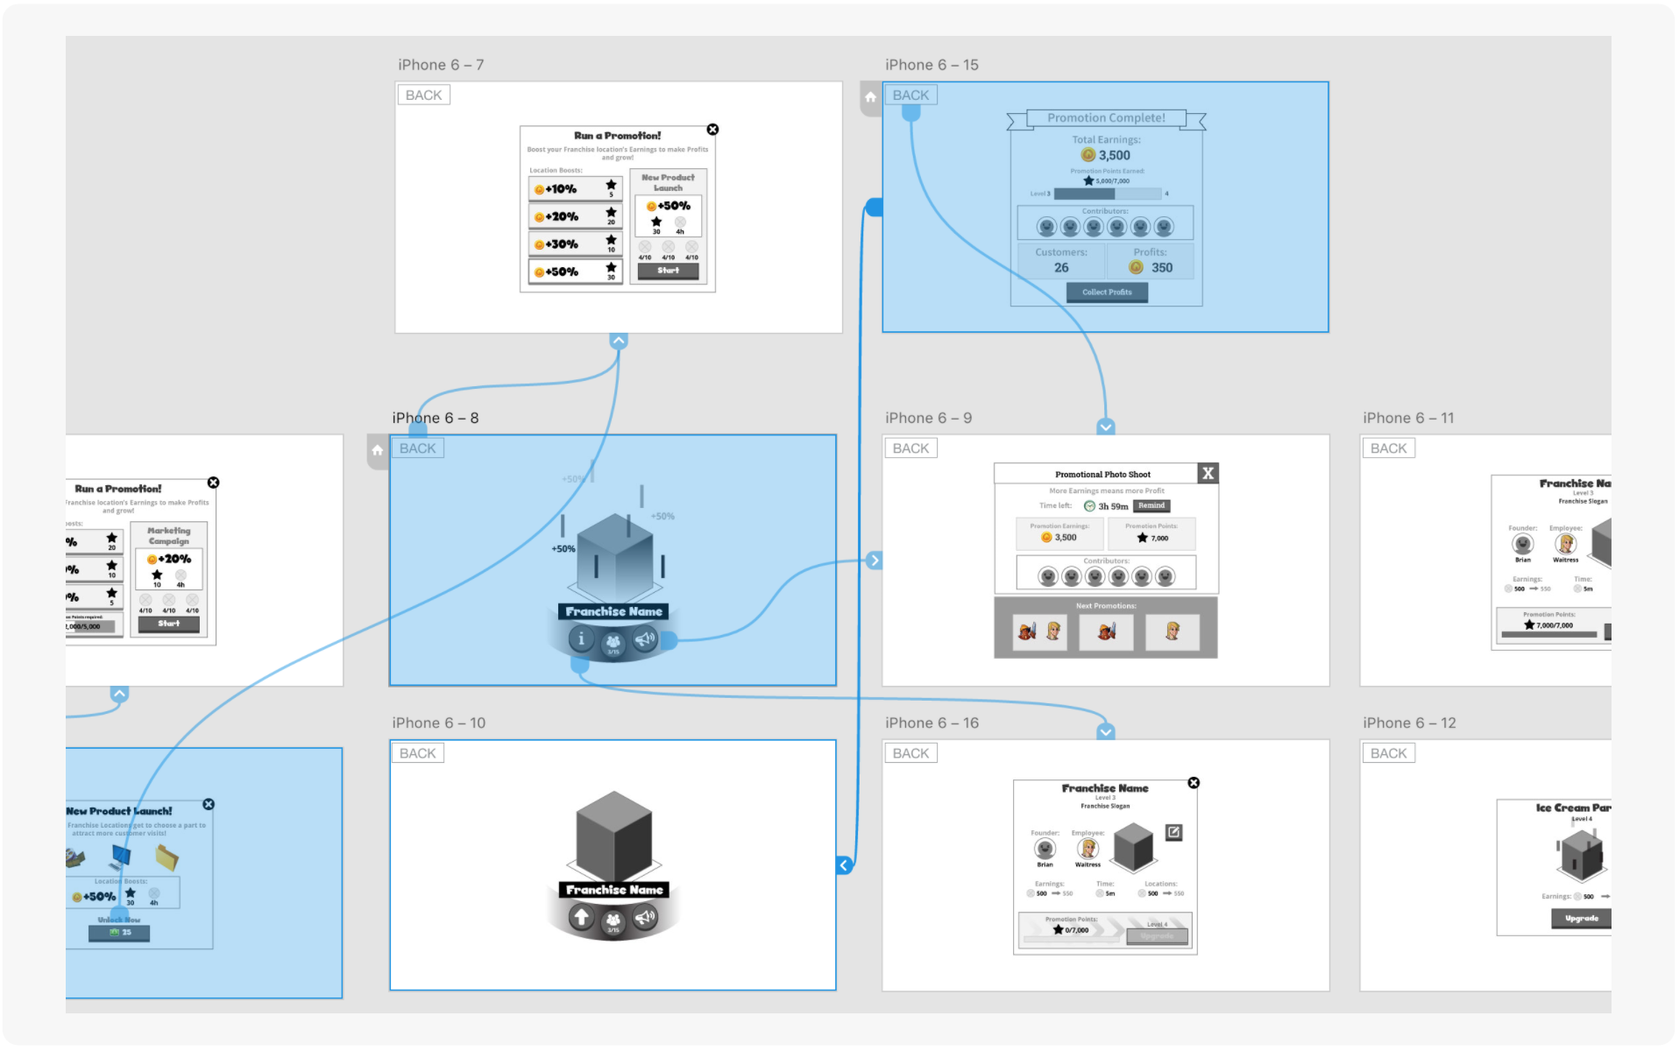Viewport: 1679px width, 1051px height.
Task: Select the gray cube in iPhone 6 – 10
Action: [613, 836]
